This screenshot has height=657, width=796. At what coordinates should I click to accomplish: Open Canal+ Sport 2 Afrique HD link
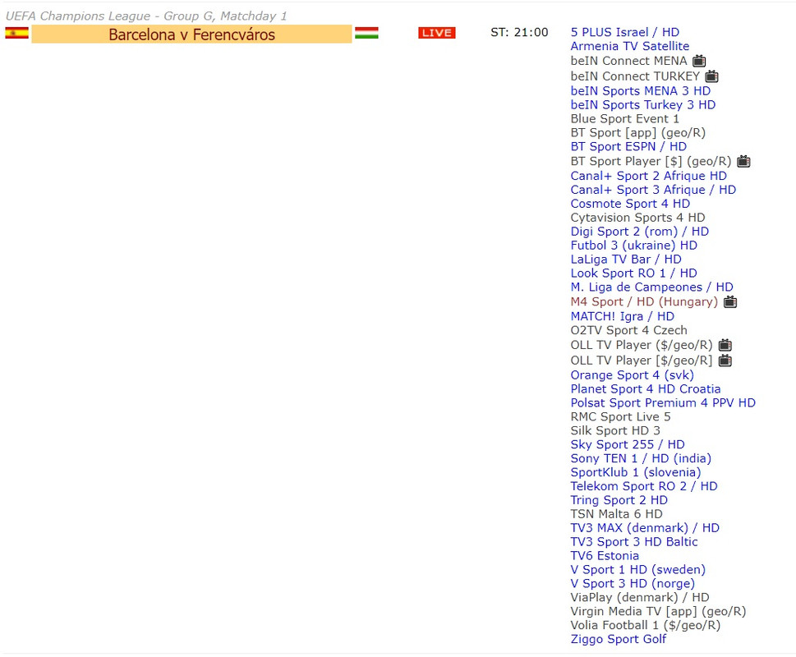[x=648, y=176]
